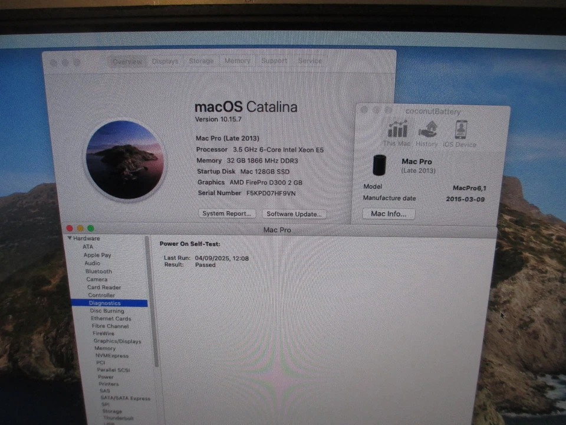The image size is (566, 425).
Task: Click the Software Update button
Action: (x=294, y=214)
